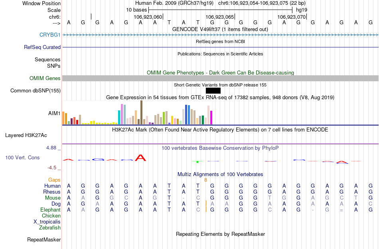The height and width of the screenshot is (249, 379).
Task: Click the SNPs track label
Action: click(x=54, y=66)
